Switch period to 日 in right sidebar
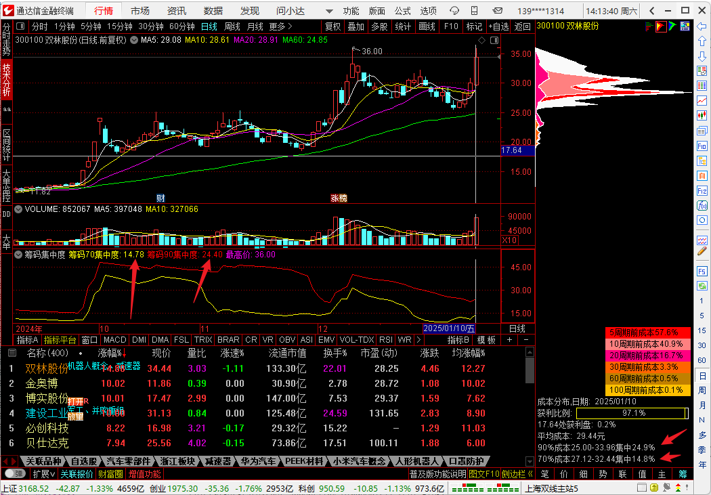Viewport: 711px width, 495px height. pyautogui.click(x=702, y=376)
